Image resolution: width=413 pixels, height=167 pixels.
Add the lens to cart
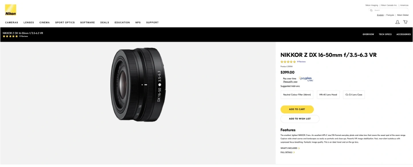pyautogui.click(x=297, y=109)
